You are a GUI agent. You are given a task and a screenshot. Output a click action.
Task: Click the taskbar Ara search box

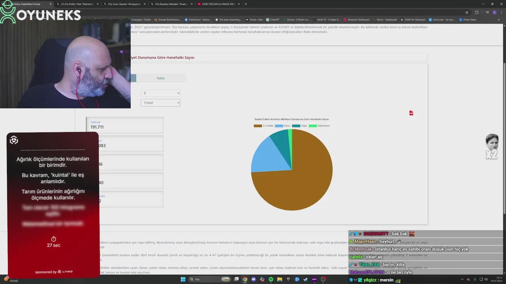point(210,279)
